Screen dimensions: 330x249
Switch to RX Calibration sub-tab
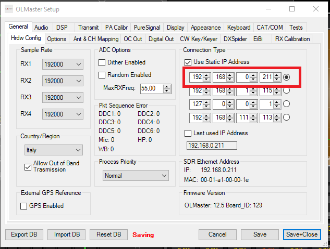[x=292, y=39]
